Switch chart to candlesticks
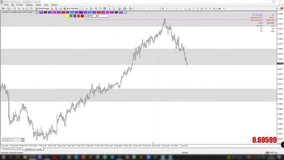This screenshot has width=284, height=160. point(87,8)
